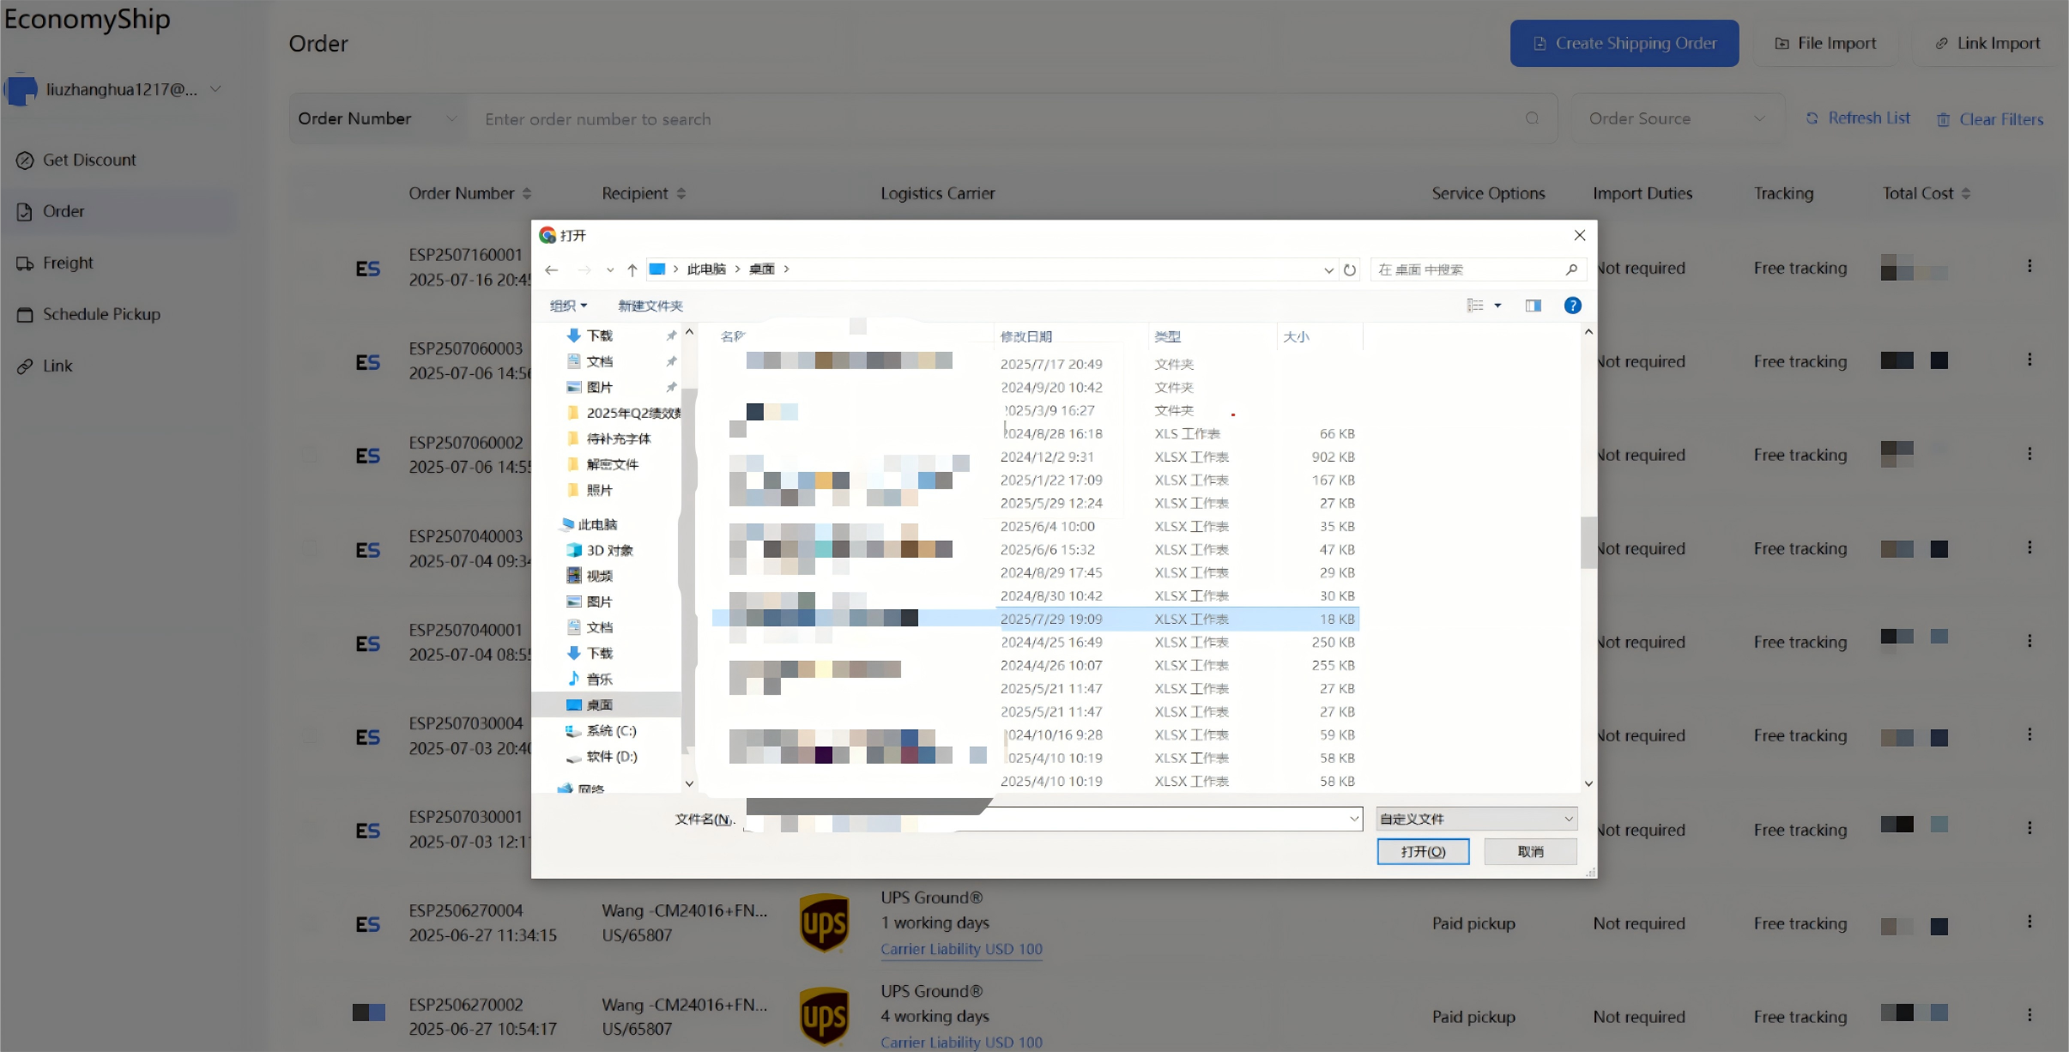Click 新建文件夹 new folder toolbar item
Viewport: 2069px width, 1052px height.
click(x=650, y=305)
